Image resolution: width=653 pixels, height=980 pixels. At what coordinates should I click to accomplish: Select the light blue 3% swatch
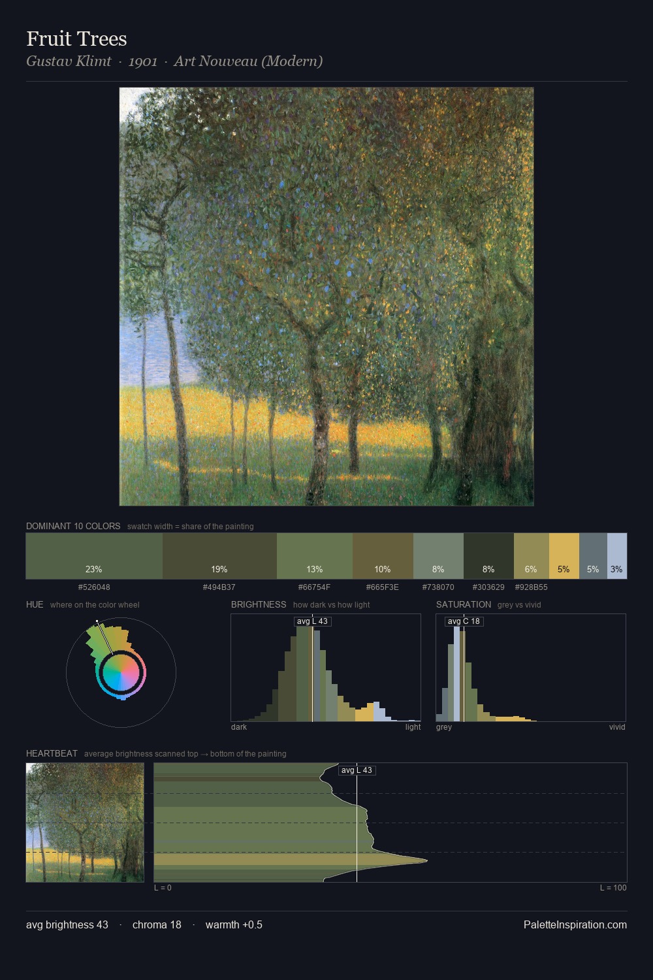pos(617,556)
